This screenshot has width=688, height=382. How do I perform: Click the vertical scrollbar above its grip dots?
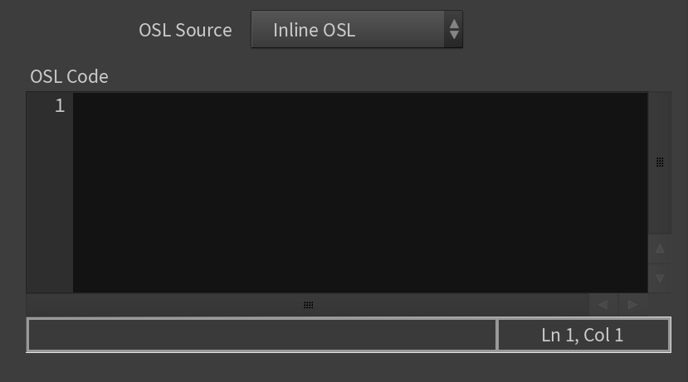pos(660,125)
